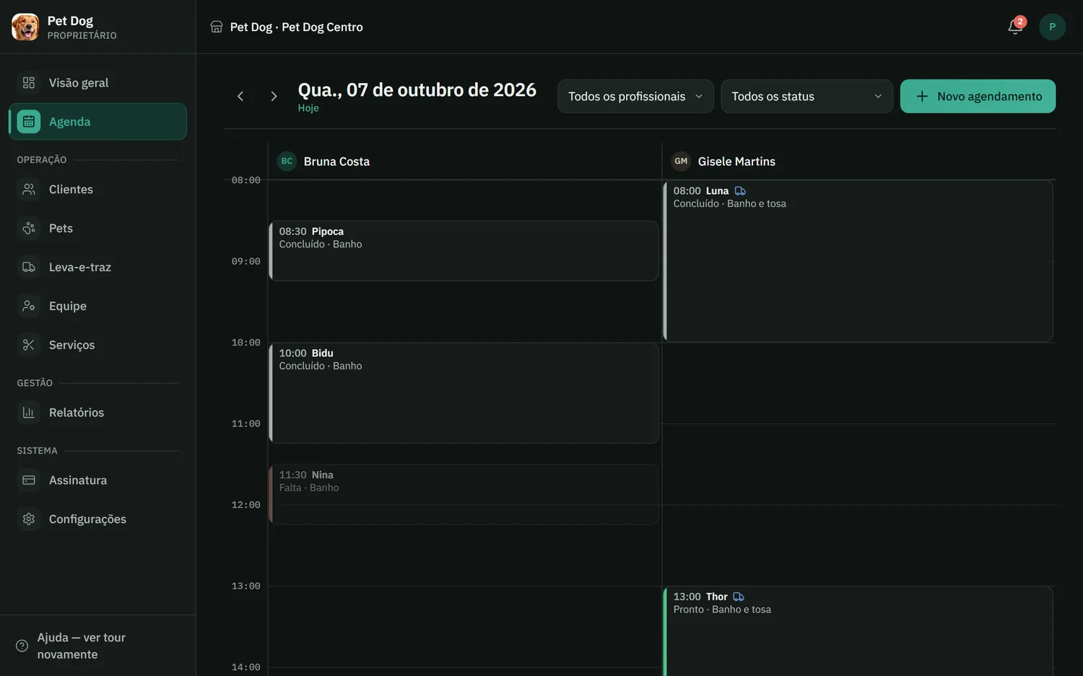
Task: Click the Agenda calendar icon
Action: [x=29, y=122]
